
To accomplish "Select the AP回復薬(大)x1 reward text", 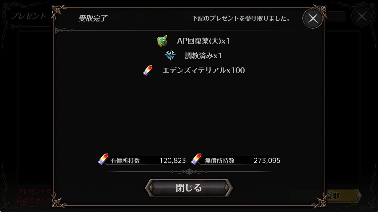I will [203, 41].
